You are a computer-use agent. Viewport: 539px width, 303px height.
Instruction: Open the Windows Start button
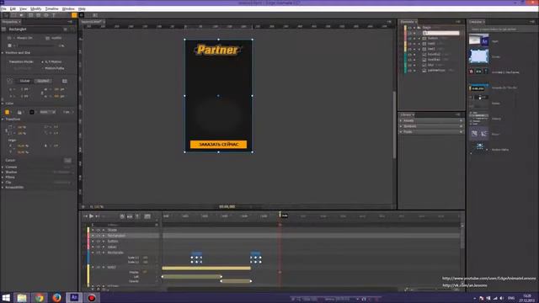[x=6, y=297]
